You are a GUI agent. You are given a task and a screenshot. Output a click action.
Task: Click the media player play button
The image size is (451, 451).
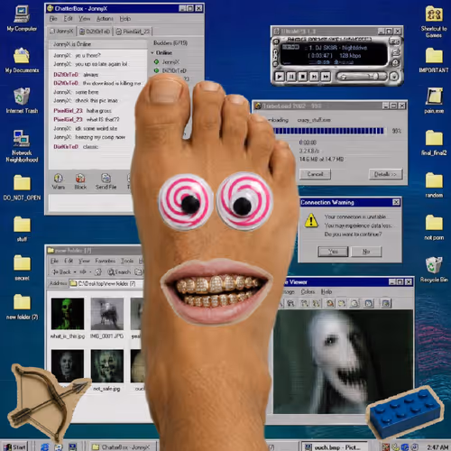(x=280, y=77)
